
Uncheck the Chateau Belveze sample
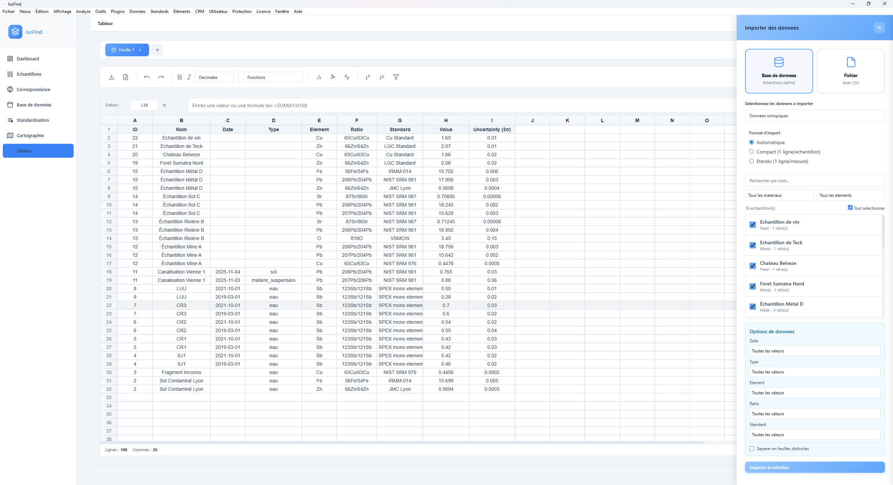tap(753, 266)
